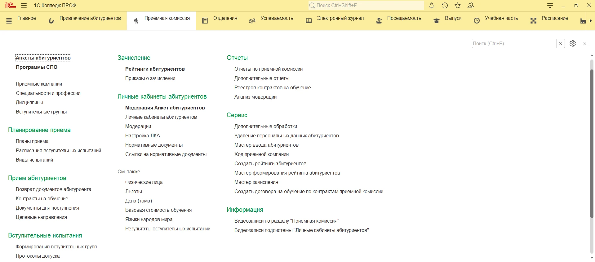Focus the Поиск (Ctrl+F) menu search field

pyautogui.click(x=514, y=43)
